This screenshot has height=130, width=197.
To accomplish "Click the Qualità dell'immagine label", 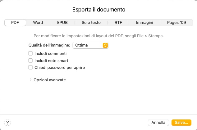I will [x=49, y=45].
